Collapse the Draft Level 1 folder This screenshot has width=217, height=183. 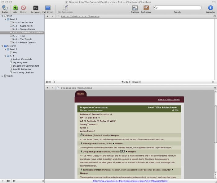point(5,19)
